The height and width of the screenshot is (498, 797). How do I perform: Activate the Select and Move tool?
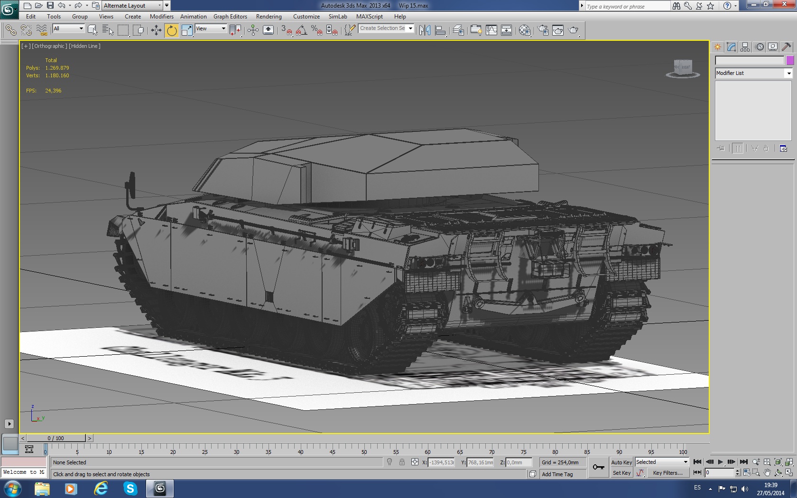156,30
